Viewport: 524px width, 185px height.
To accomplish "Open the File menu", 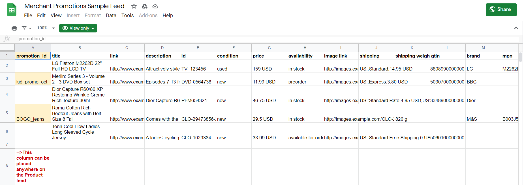I will pos(28,16).
